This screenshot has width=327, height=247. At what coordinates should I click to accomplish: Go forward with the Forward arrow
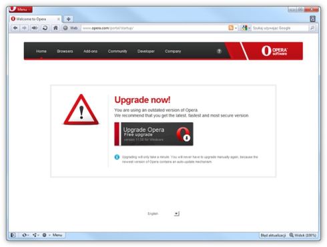point(24,28)
